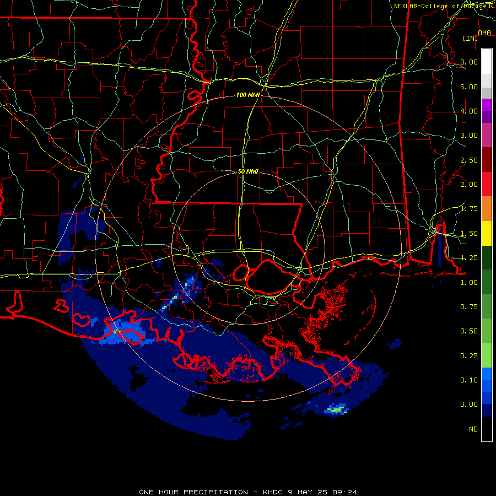Click the 4.00 legend value
This screenshot has width=496, height=496.
tap(468, 111)
